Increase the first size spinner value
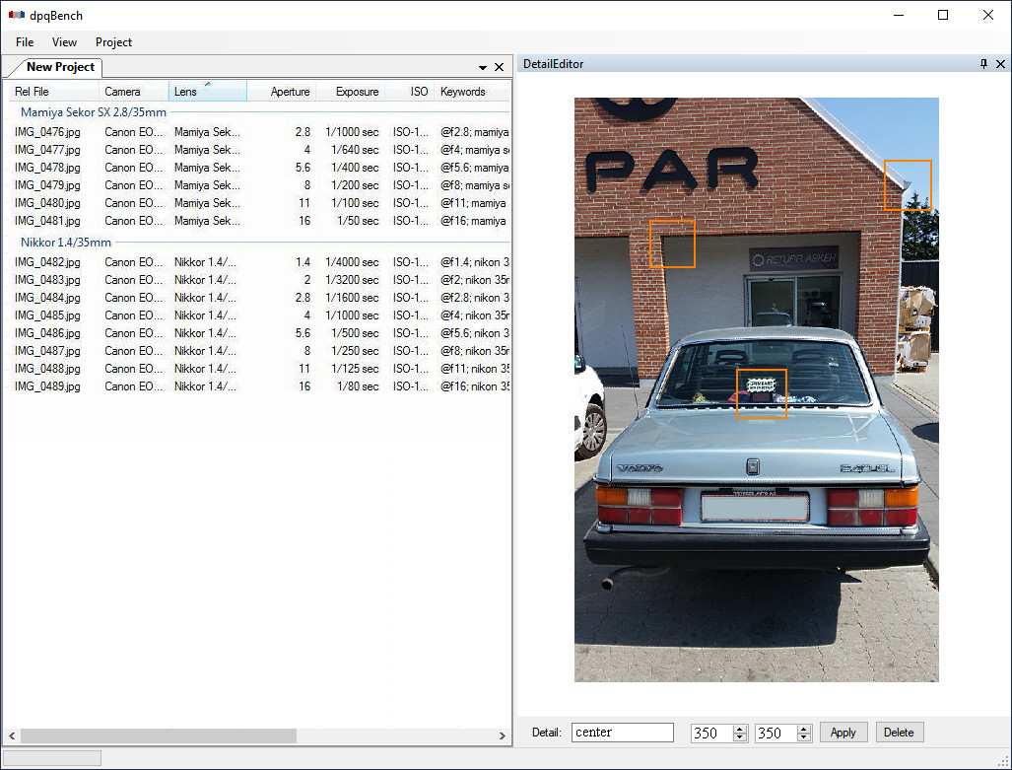The width and height of the screenshot is (1012, 770). pyautogui.click(x=740, y=728)
